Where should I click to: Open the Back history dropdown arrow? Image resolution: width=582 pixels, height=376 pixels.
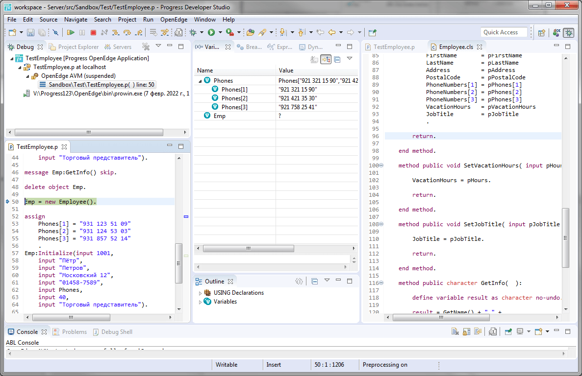pyautogui.click(x=341, y=33)
